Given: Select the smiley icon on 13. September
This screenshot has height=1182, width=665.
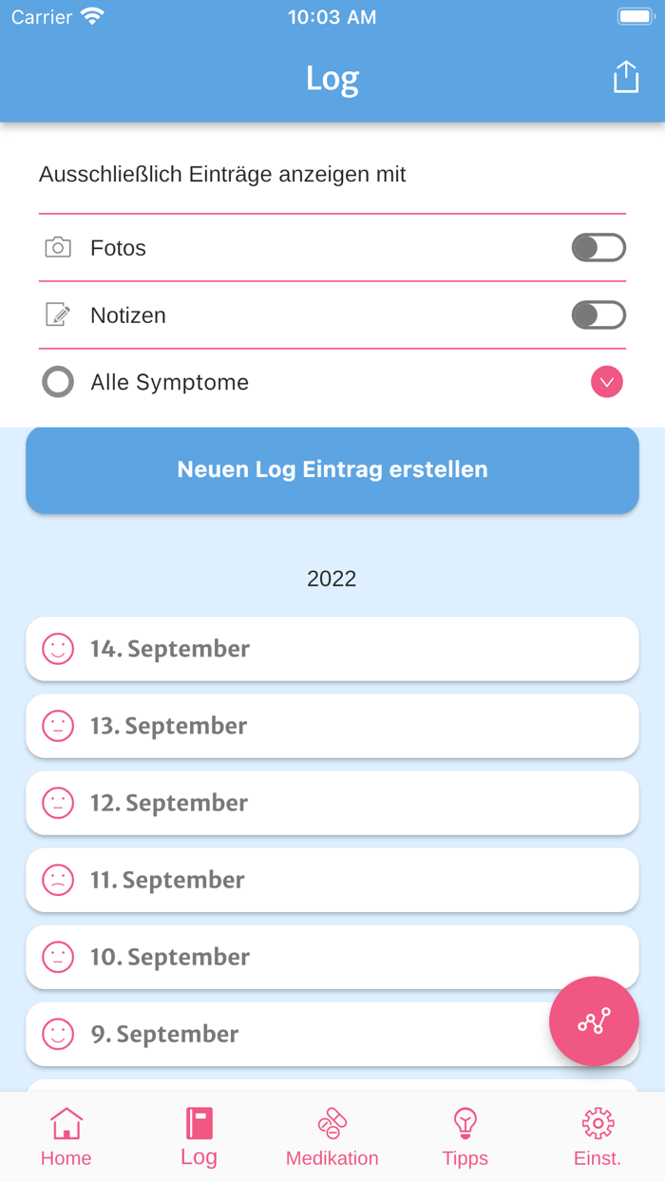Looking at the screenshot, I should pos(57,725).
